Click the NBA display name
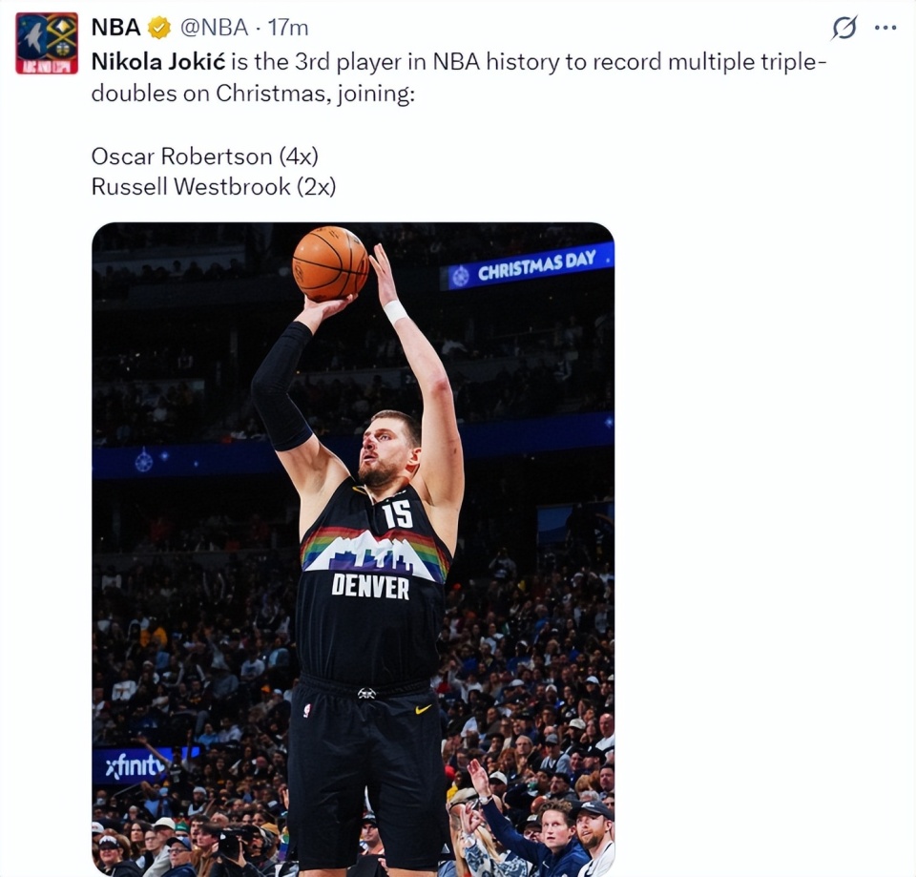 [116, 28]
